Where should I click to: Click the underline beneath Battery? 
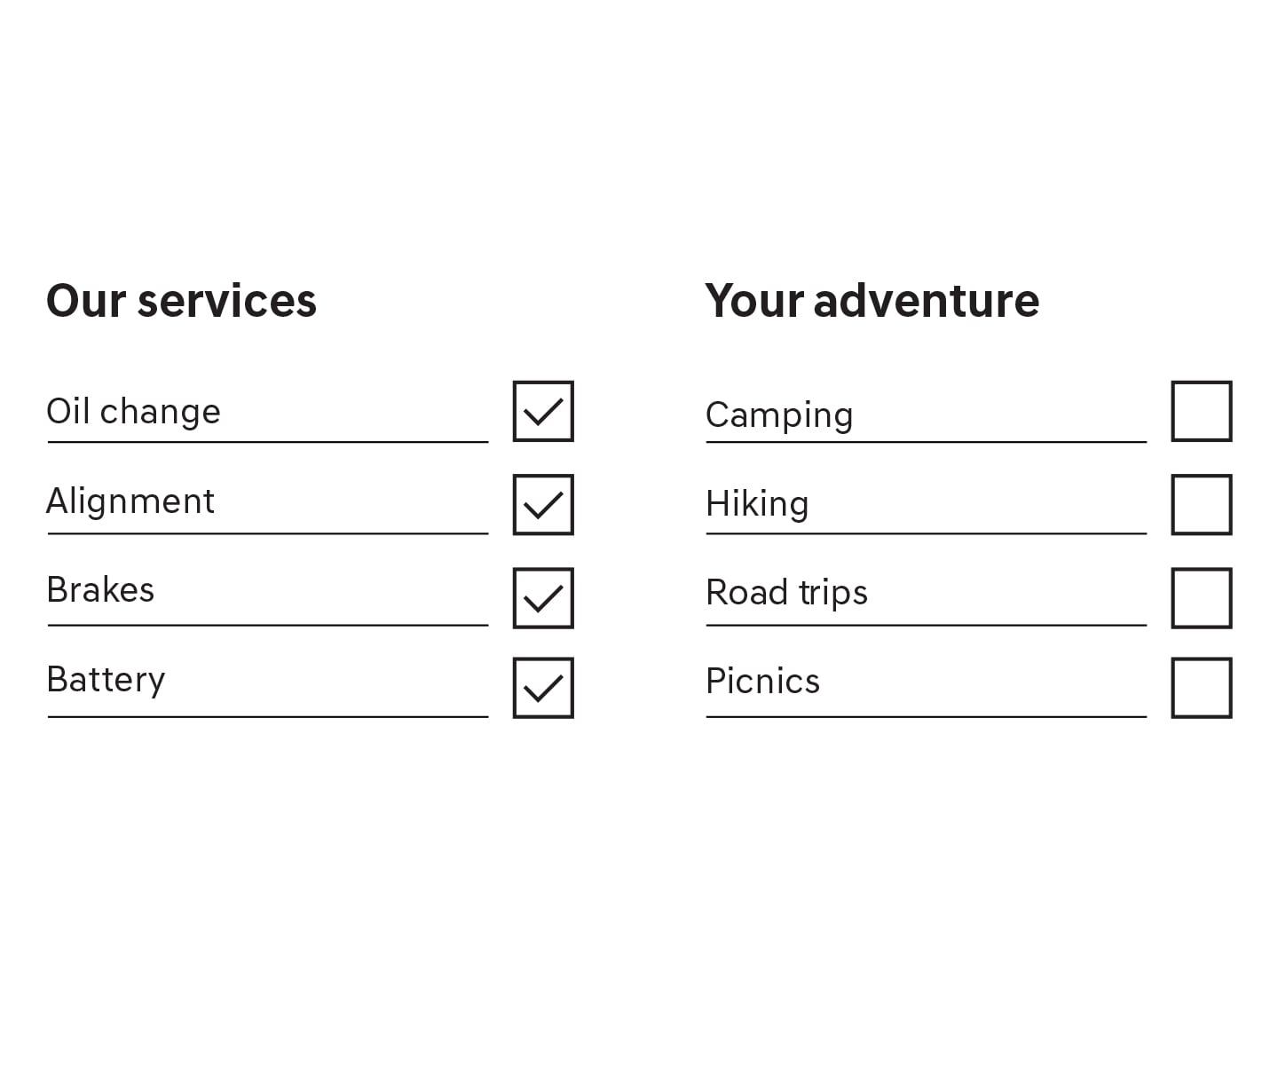268,716
